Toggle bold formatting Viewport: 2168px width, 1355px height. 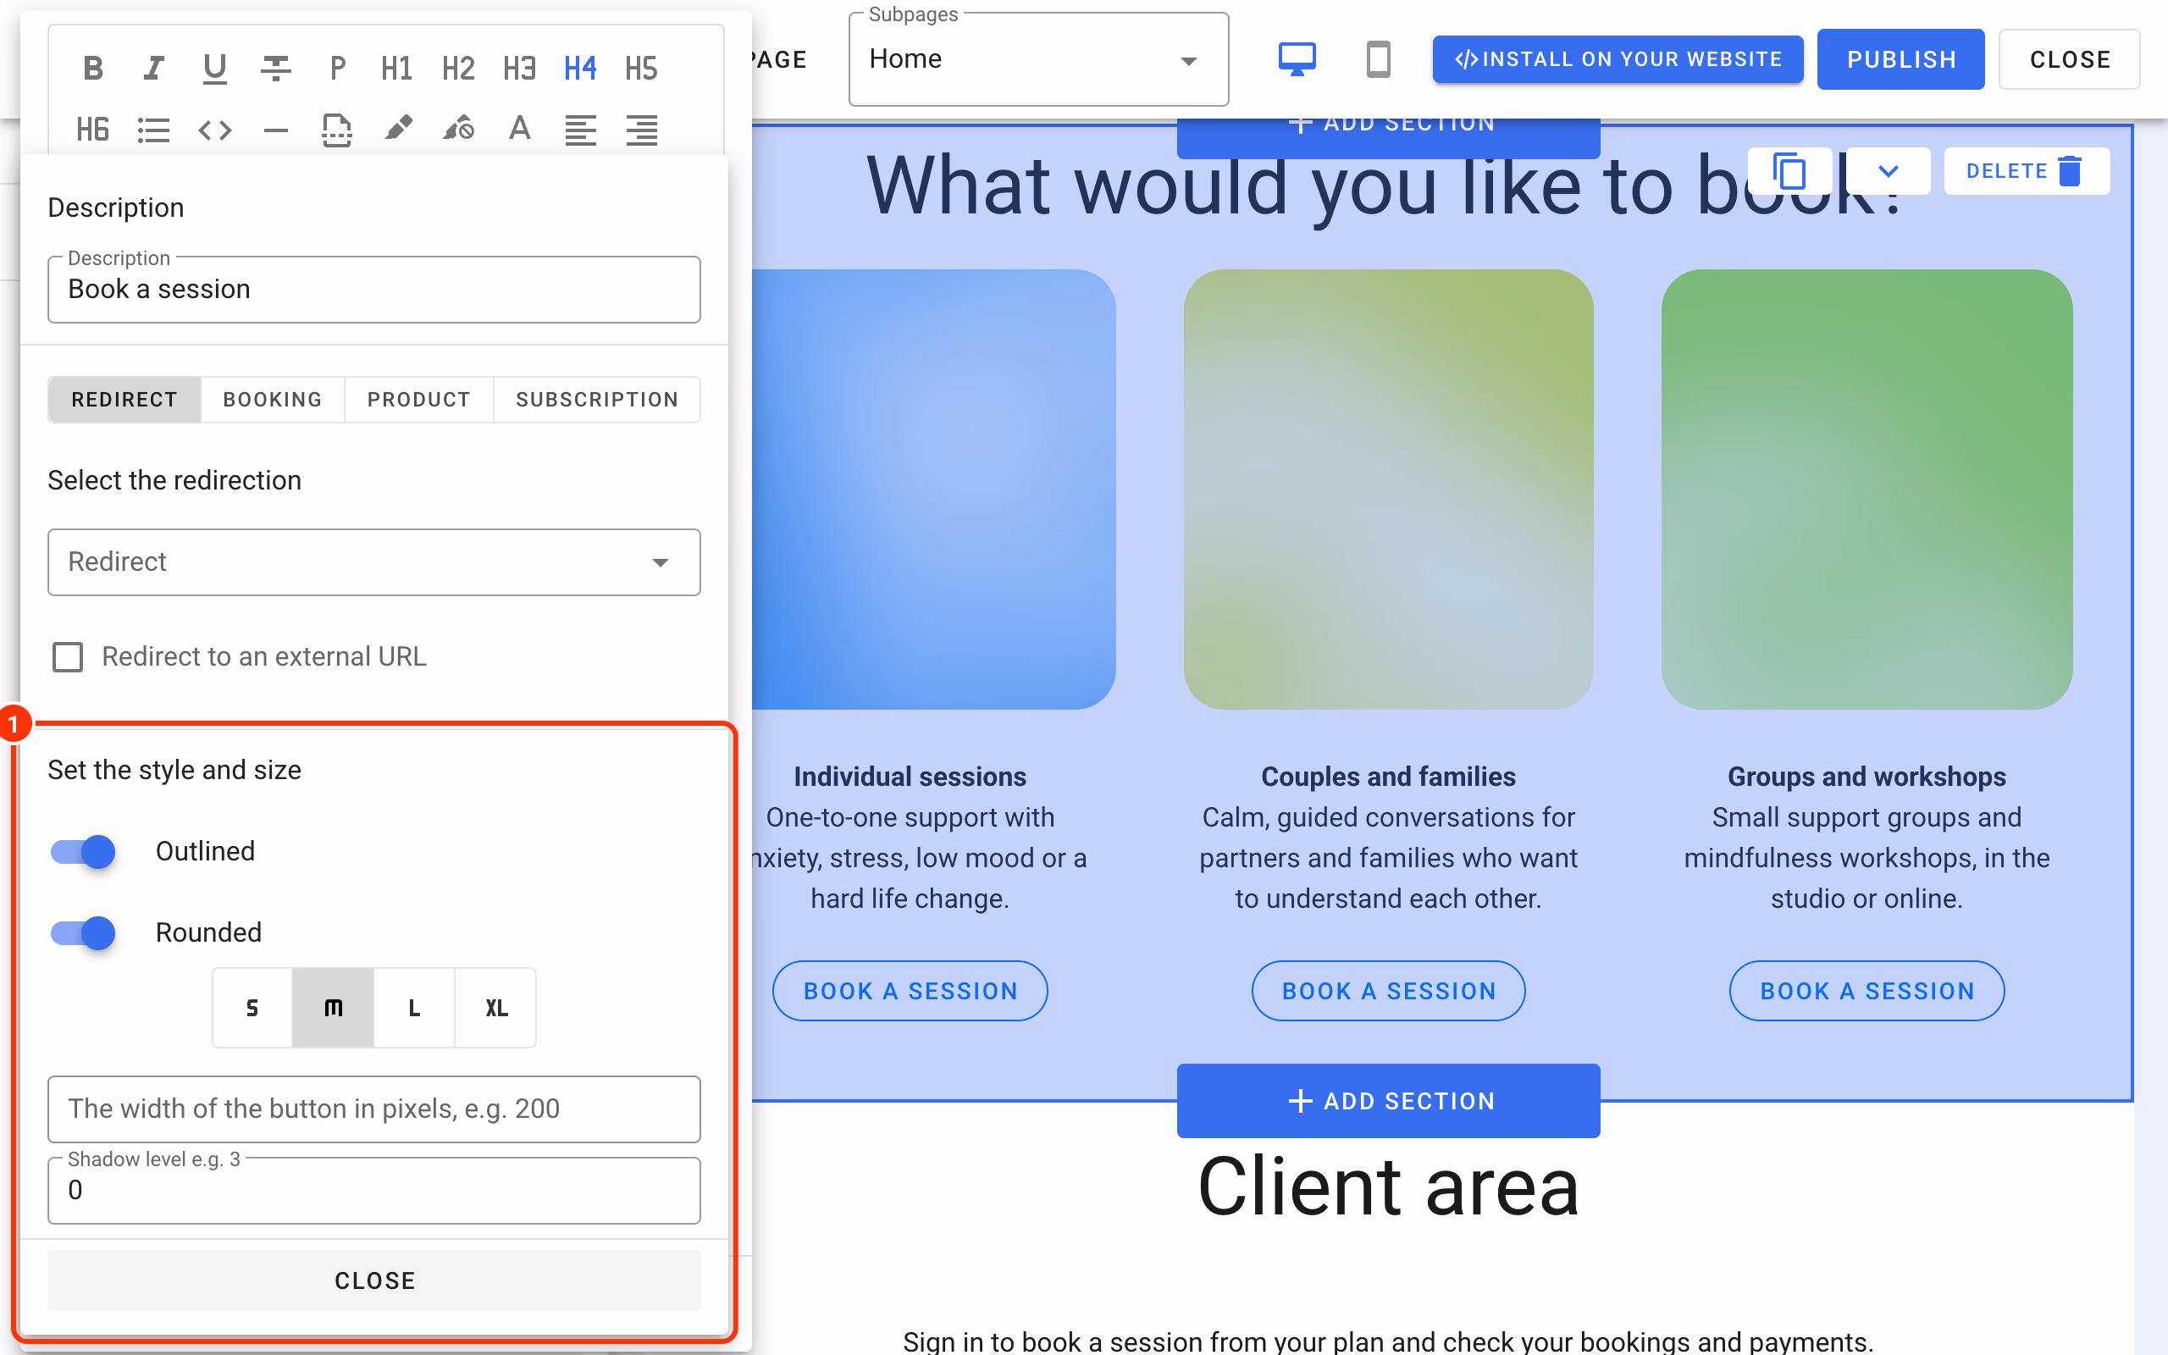(92, 68)
